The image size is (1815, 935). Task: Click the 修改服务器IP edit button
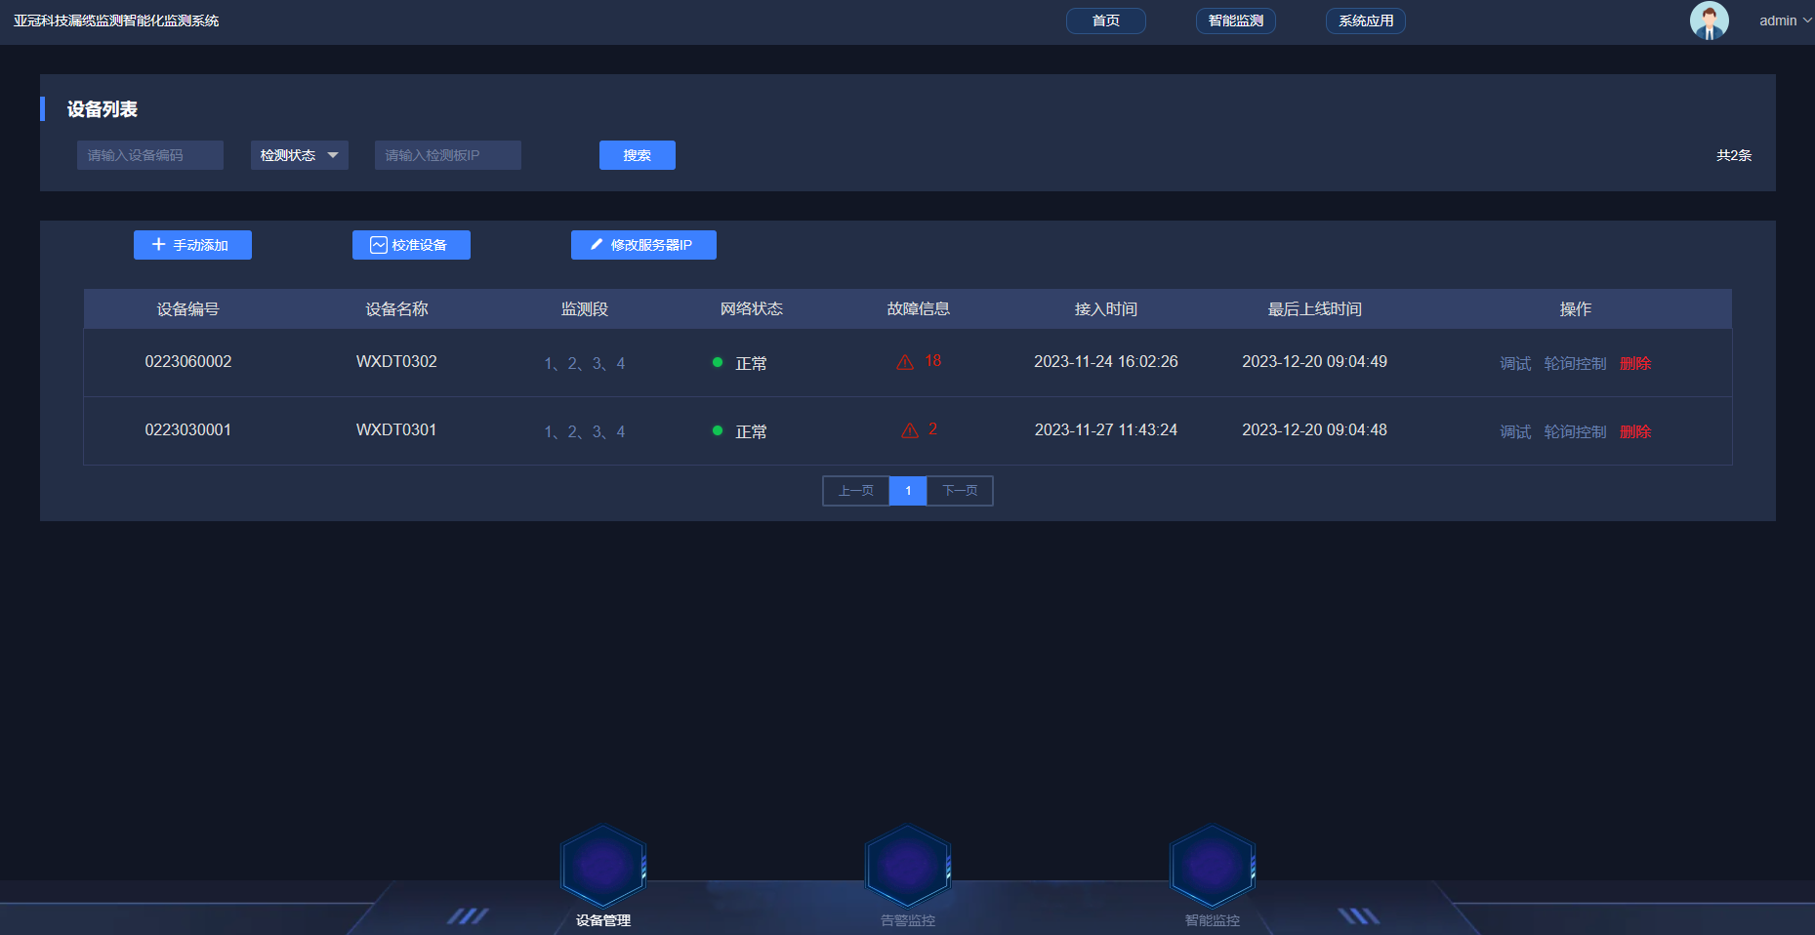point(643,245)
